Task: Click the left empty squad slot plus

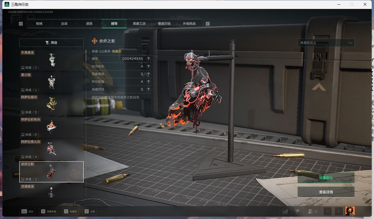Action: pos(328,211)
